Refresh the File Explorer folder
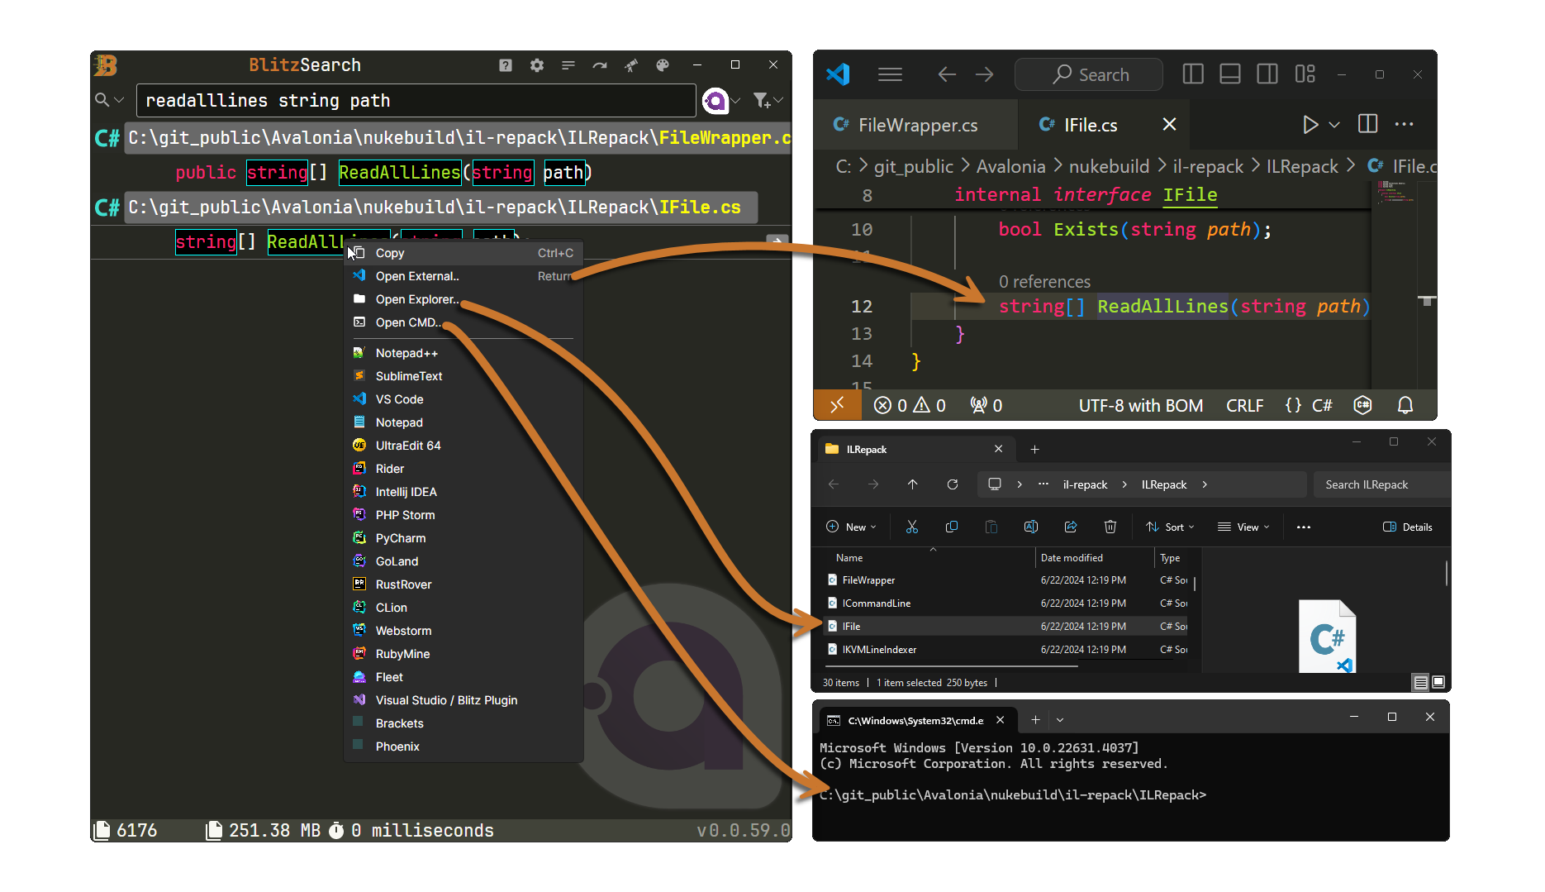1545x892 pixels. pyautogui.click(x=953, y=484)
